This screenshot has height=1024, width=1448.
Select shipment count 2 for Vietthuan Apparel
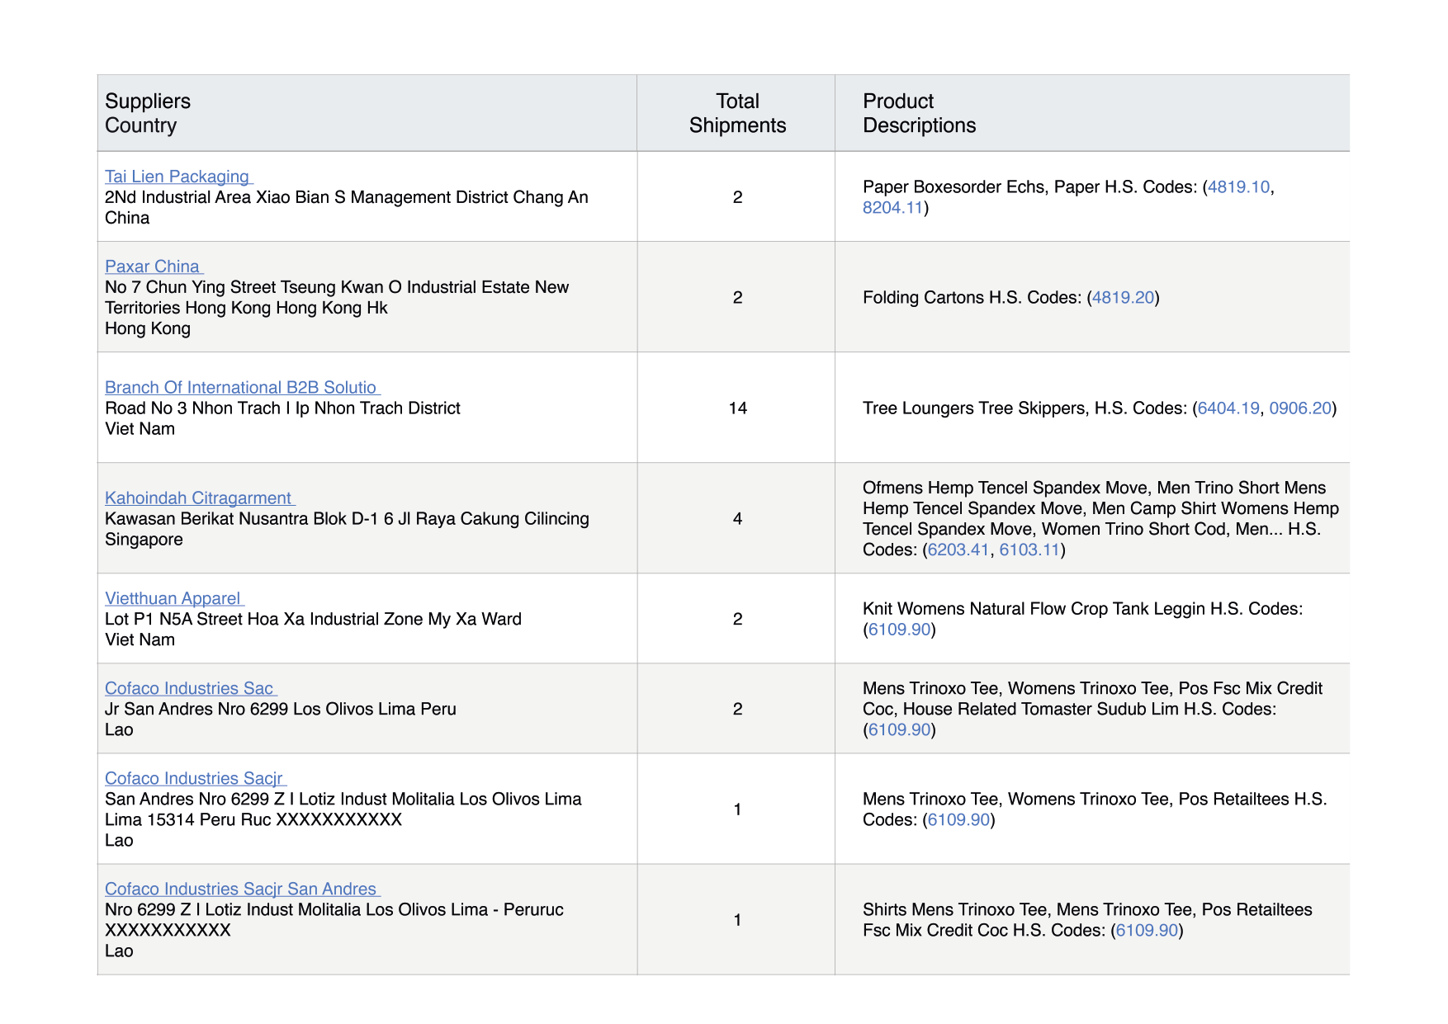pyautogui.click(x=737, y=620)
